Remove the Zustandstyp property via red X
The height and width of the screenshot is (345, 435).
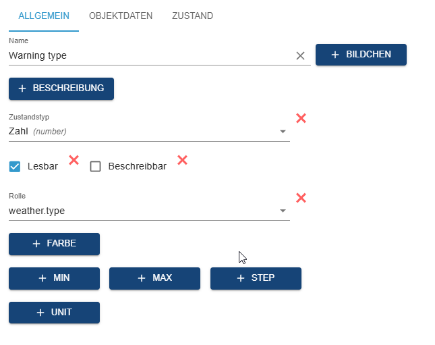pyautogui.click(x=301, y=119)
